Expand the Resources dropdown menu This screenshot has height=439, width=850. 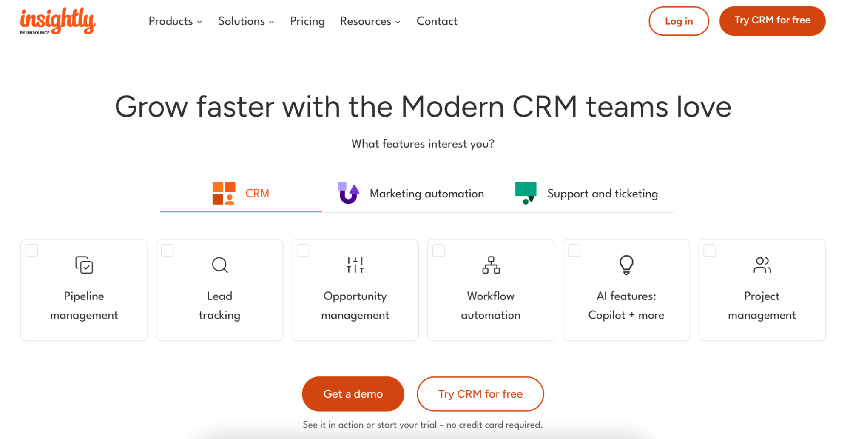coord(370,21)
